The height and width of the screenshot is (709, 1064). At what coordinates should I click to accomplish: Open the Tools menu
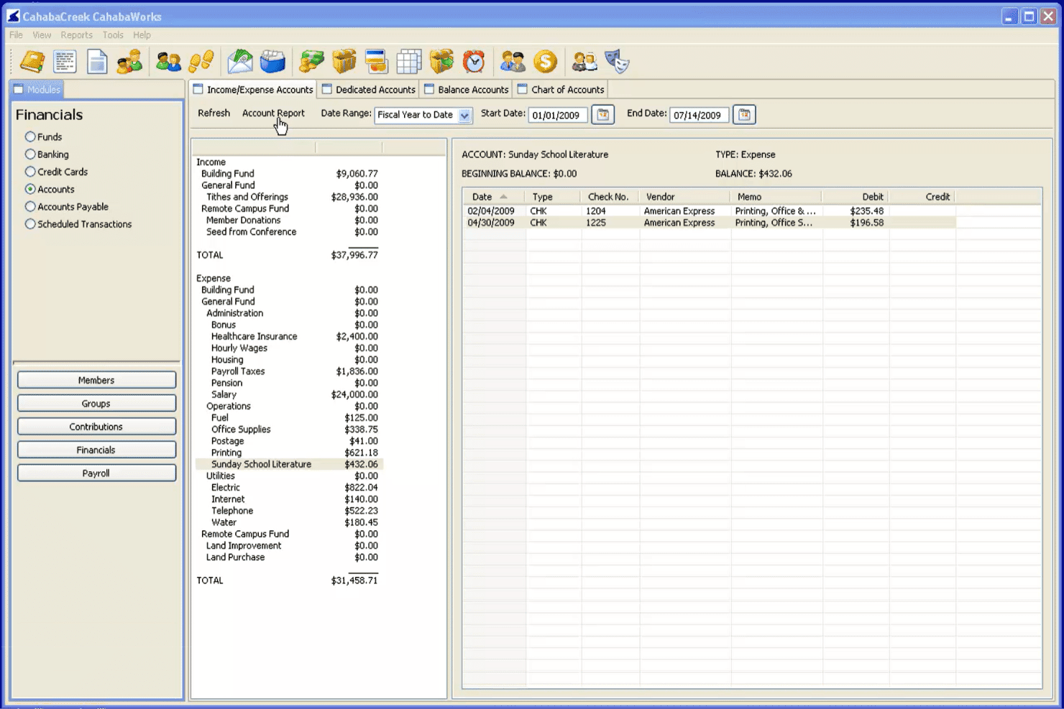point(113,34)
